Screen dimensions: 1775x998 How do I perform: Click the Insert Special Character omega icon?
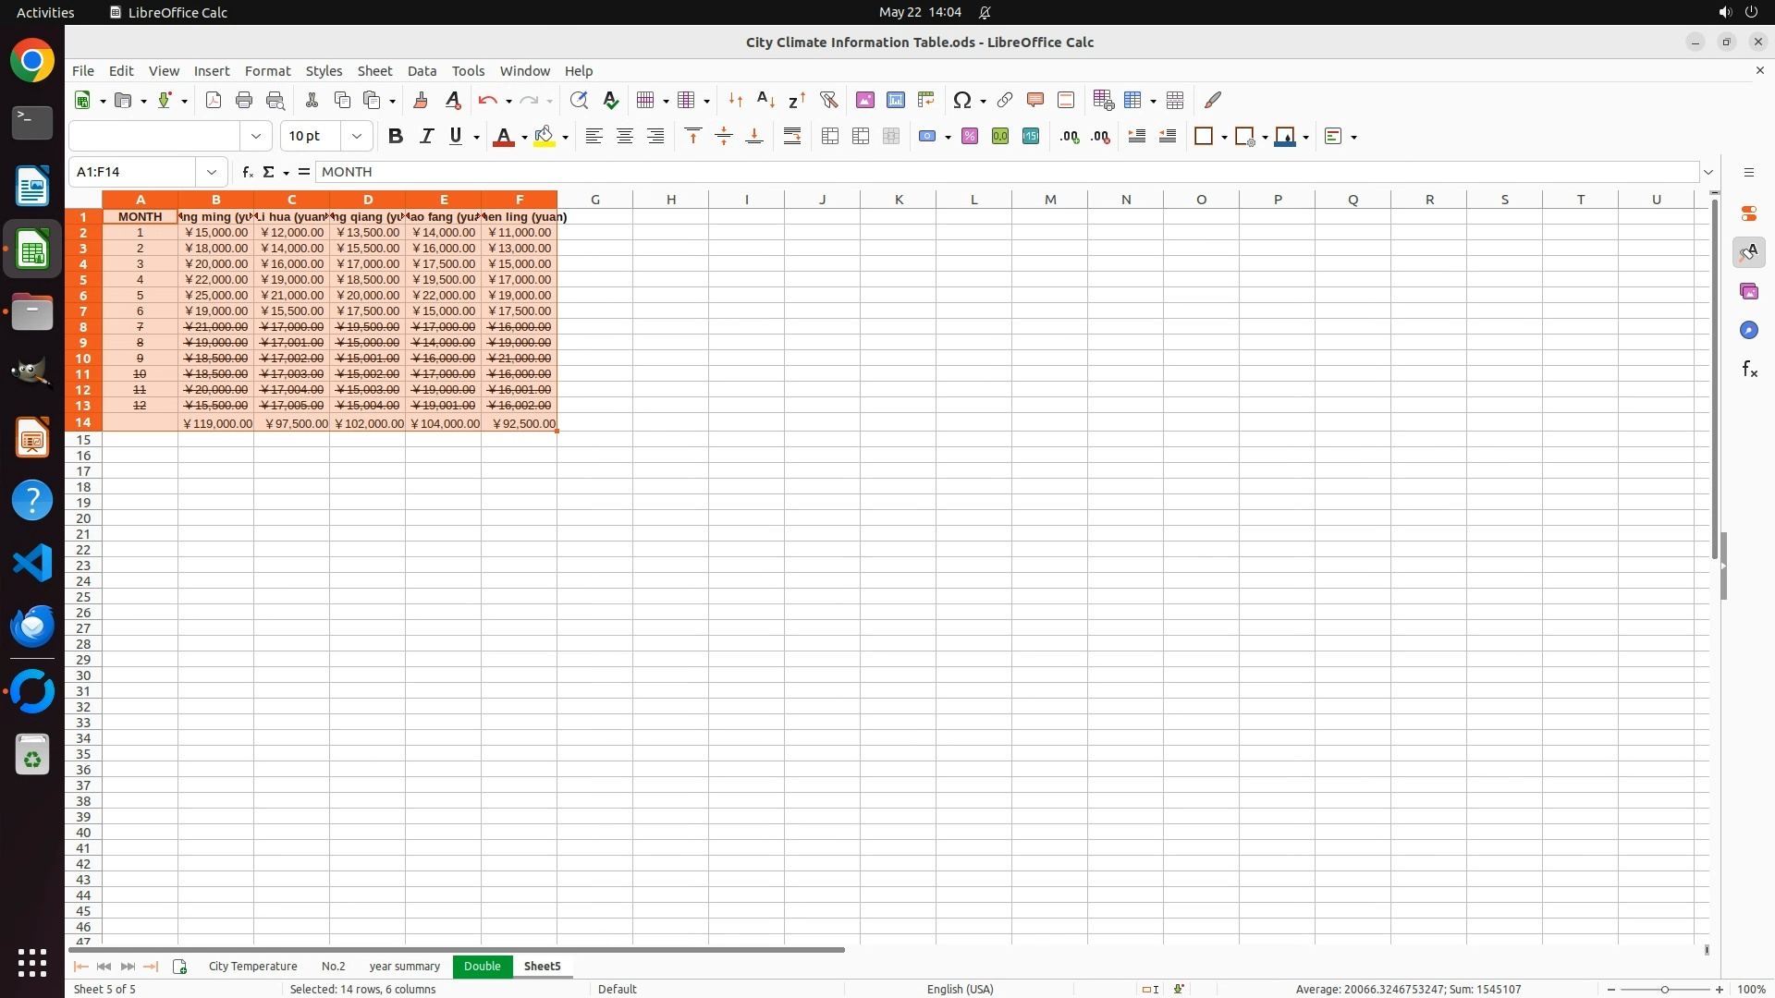962,100
